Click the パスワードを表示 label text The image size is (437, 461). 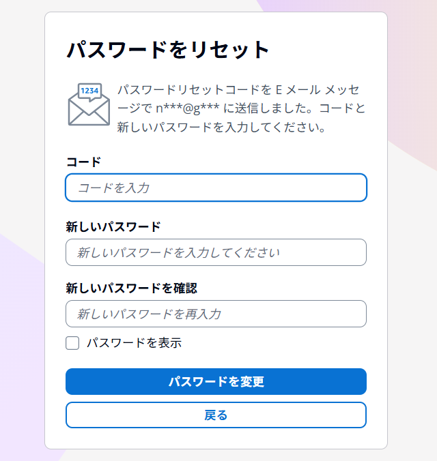134,343
